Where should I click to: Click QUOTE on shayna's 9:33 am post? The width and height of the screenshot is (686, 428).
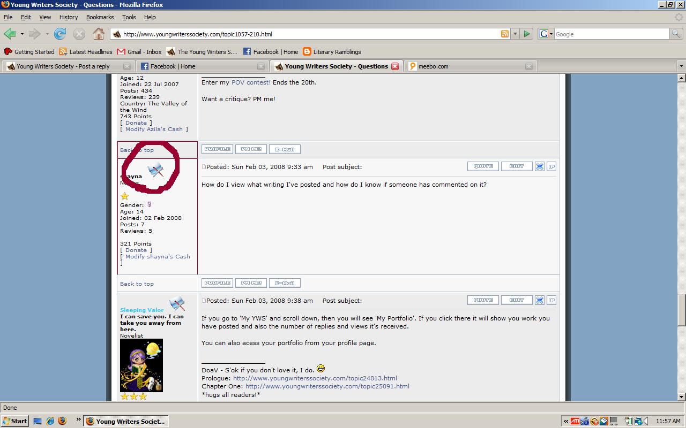pyautogui.click(x=483, y=166)
